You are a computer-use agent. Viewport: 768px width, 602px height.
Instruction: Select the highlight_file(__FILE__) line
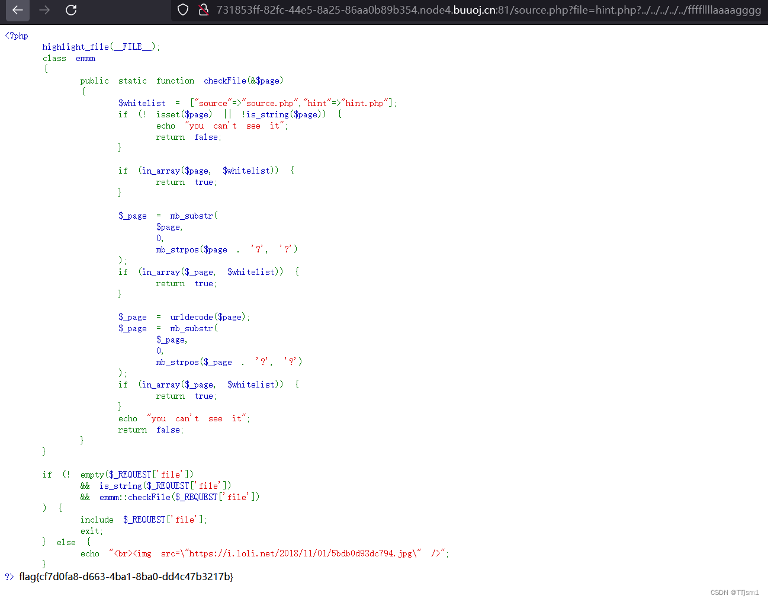(x=101, y=47)
